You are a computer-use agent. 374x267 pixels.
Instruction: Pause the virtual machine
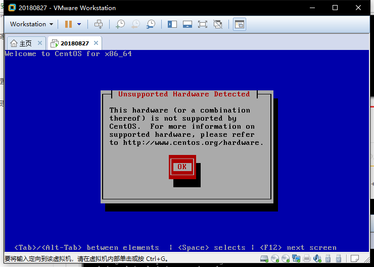pyautogui.click(x=68, y=24)
